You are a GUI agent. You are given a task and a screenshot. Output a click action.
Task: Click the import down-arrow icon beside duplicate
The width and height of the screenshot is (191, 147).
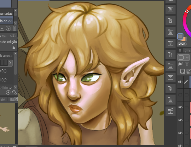(2, 28)
